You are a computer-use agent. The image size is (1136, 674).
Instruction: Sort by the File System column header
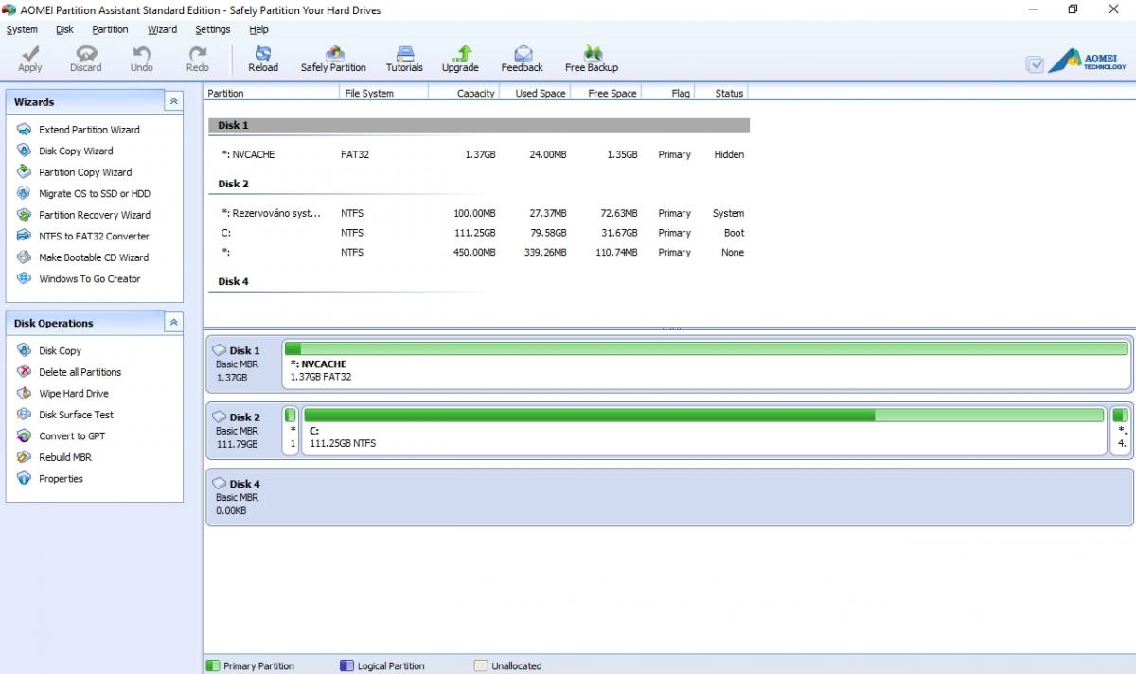383,93
